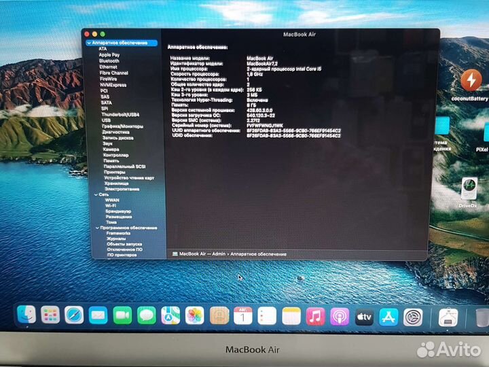Select Wi-Fi under Сеть
This screenshot has height=367, width=489.
pos(111,206)
